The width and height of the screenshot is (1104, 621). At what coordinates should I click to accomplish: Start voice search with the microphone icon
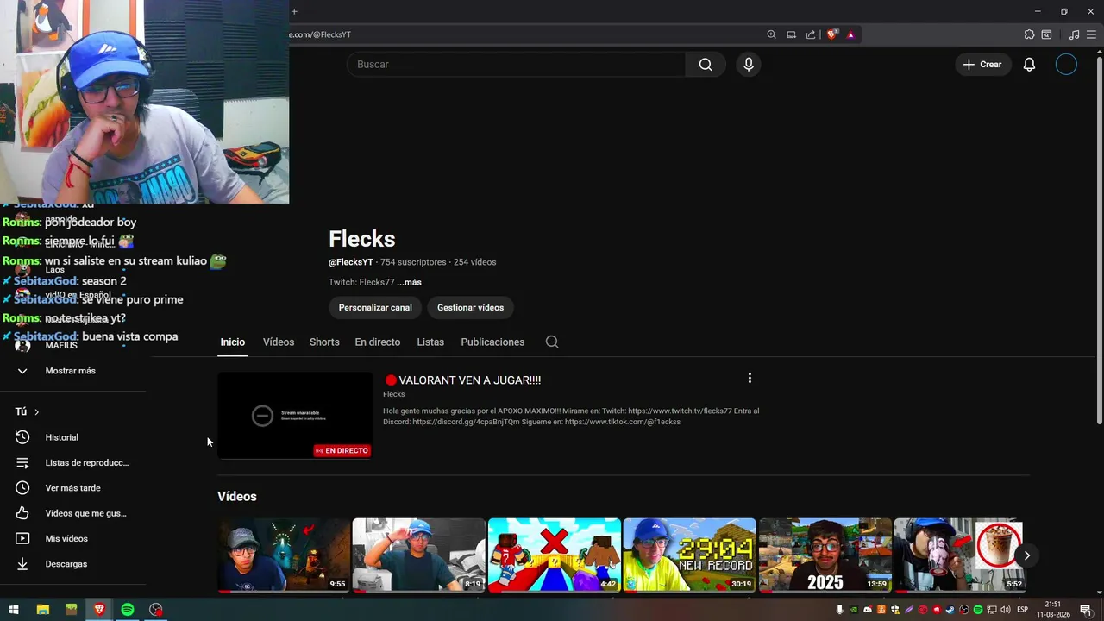[749, 65]
